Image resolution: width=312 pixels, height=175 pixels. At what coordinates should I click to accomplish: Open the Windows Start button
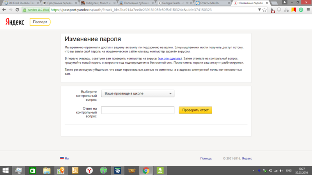tap(5, 170)
